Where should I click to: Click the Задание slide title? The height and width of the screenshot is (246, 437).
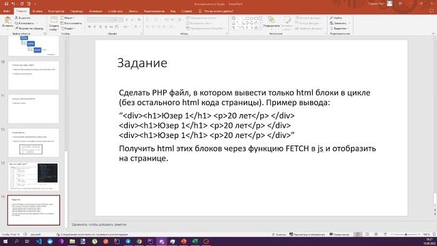(142, 63)
